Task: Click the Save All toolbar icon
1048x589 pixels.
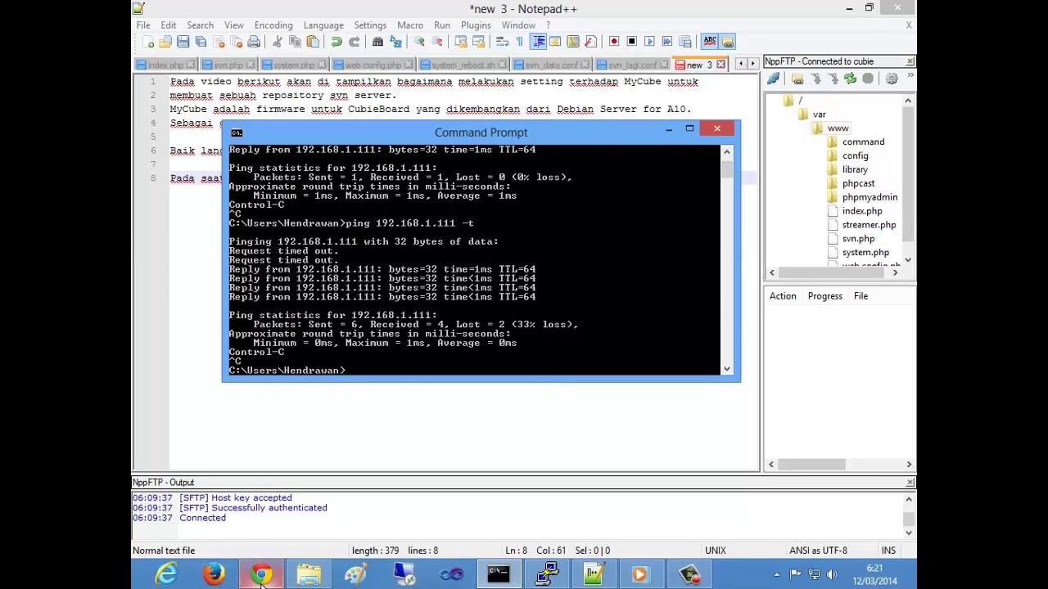Action: point(201,42)
